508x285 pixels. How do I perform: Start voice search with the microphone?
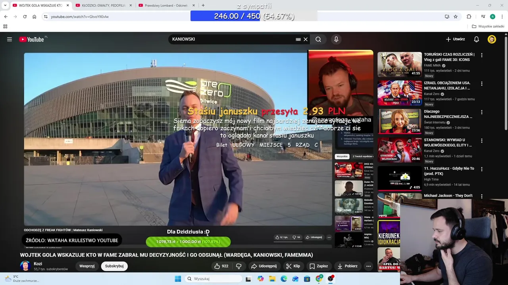(x=336, y=39)
